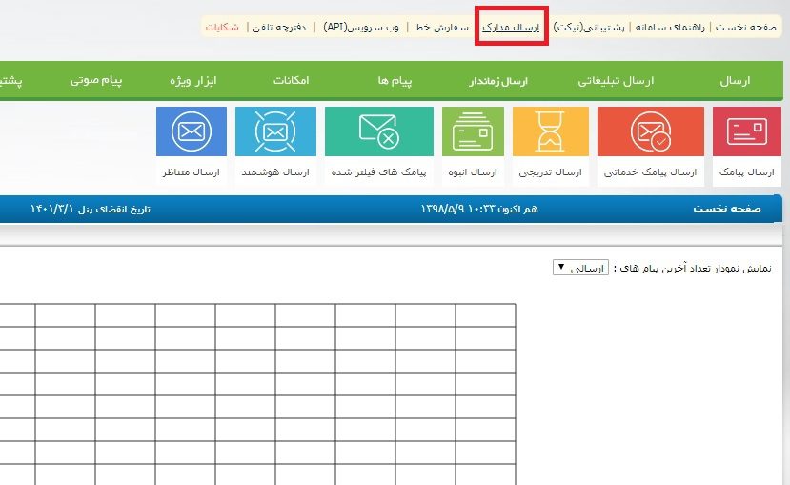790x485 pixels.
Task: Open پشتیبانی(تیکت) support link
Action: (x=589, y=28)
